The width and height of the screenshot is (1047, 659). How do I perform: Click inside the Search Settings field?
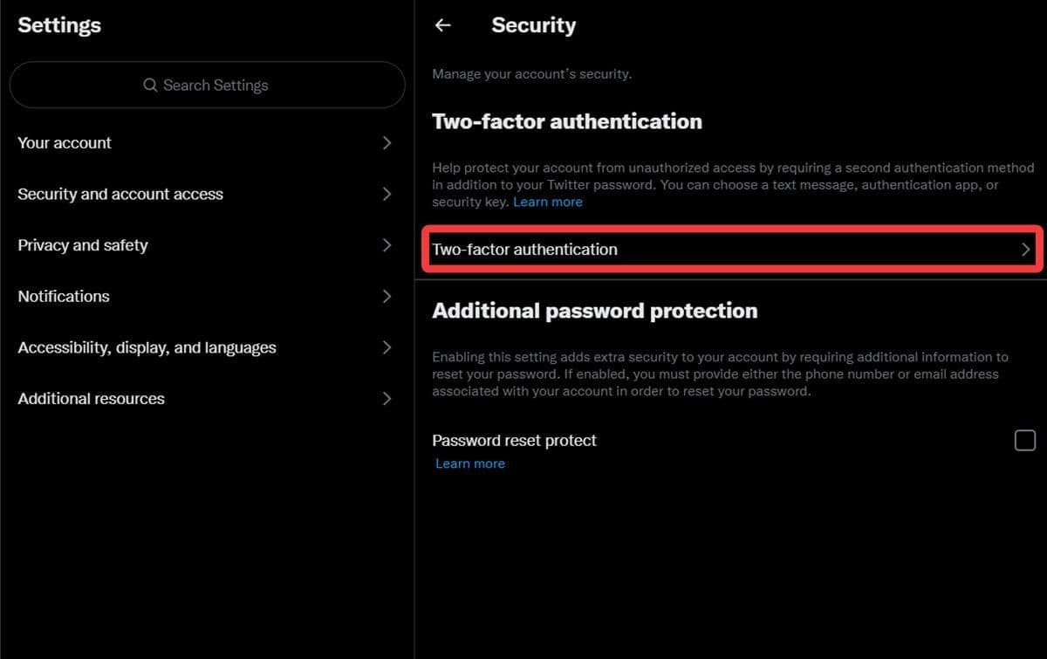[x=227, y=86]
